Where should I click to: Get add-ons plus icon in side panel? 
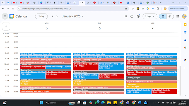(x=185, y=68)
